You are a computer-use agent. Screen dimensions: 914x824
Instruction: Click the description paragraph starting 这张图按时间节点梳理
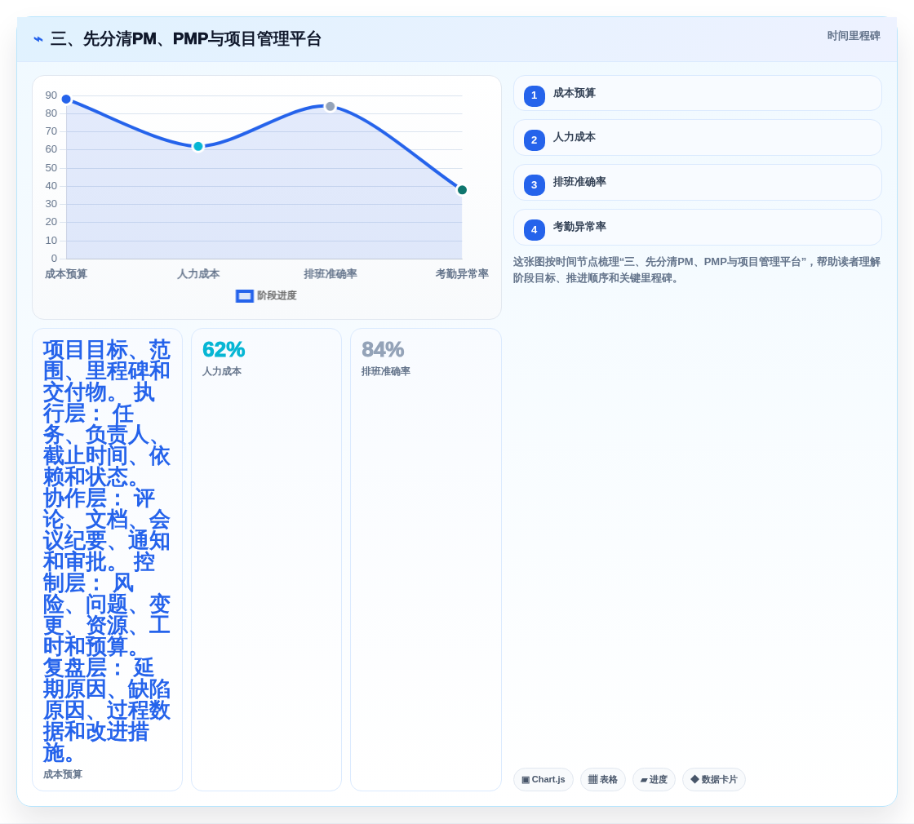pyautogui.click(x=697, y=270)
